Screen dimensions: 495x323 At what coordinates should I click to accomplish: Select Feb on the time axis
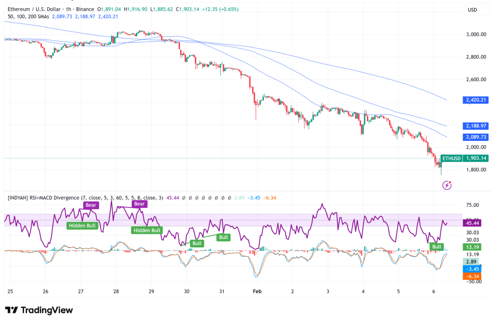(x=257, y=291)
